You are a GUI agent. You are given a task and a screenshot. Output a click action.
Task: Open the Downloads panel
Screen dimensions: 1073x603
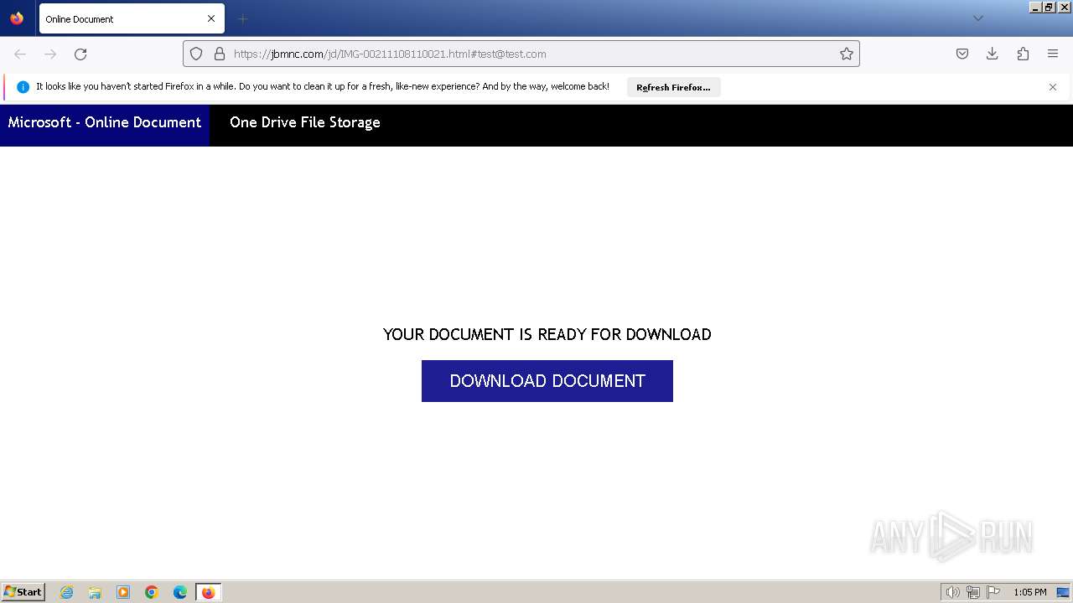[x=993, y=54]
